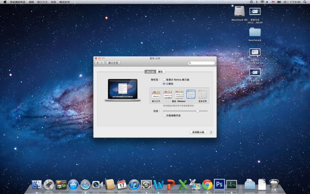This screenshot has height=194, width=310.
Task: Open the US flag input source menu
Action: pyautogui.click(x=273, y=2)
